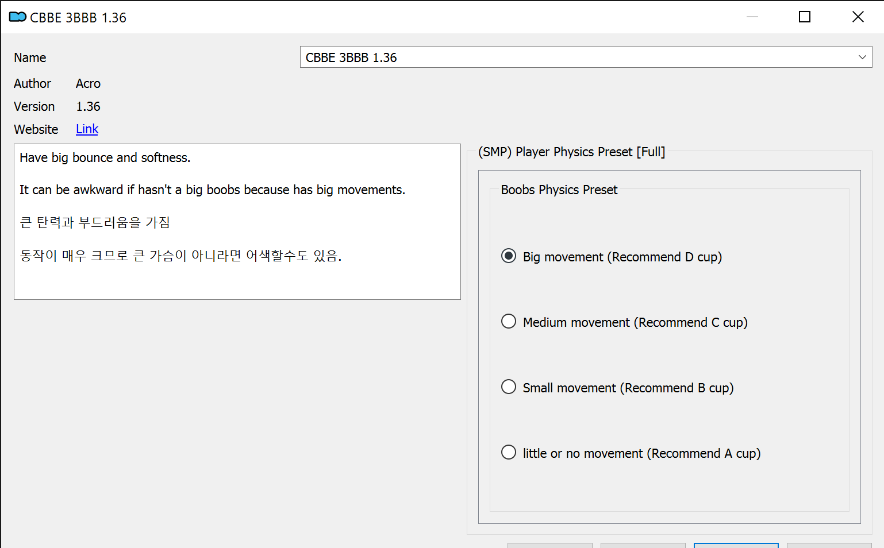Click the '1.36' value beside Version
The height and width of the screenshot is (548, 884).
tap(88, 106)
